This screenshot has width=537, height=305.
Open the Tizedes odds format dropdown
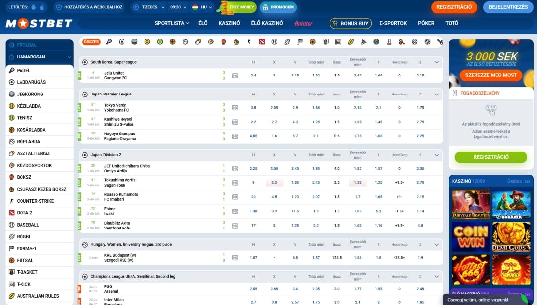149,7
